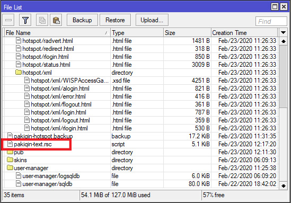291x203 pixels.
Task: Click the Restore button
Action: click(115, 20)
